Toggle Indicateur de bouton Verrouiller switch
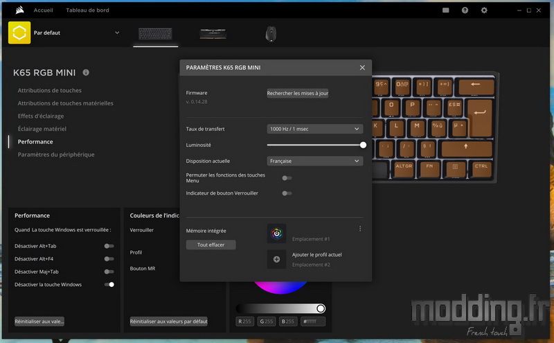 click(287, 193)
